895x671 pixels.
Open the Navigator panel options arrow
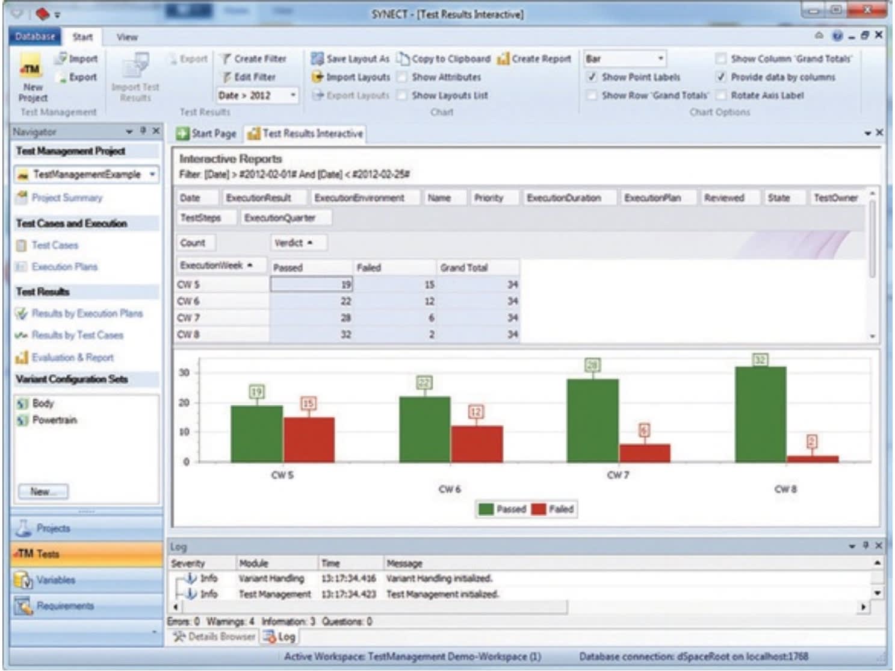129,131
